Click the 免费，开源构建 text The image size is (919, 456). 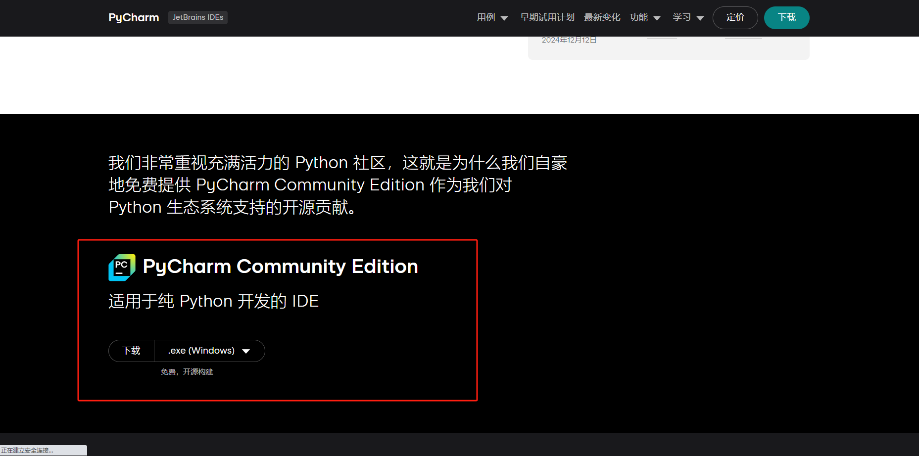(187, 372)
